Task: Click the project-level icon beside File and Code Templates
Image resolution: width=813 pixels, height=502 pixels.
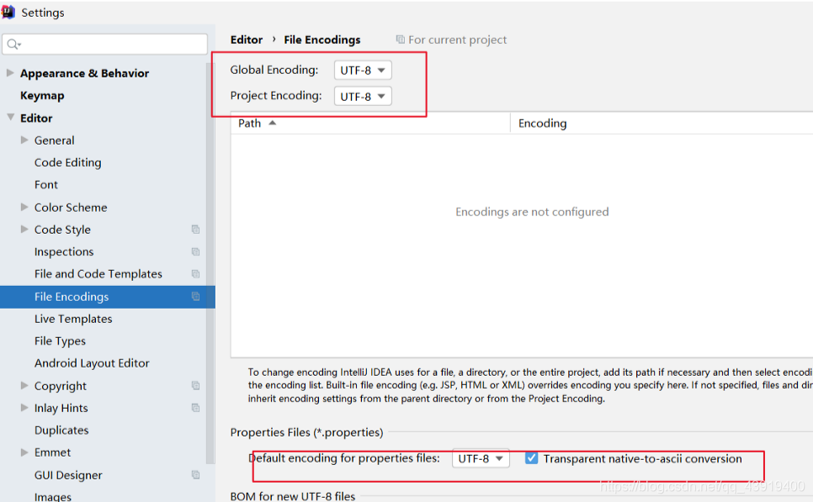Action: 195,273
